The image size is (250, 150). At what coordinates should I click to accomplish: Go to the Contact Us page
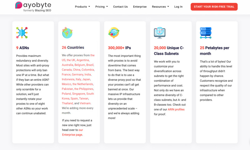120,7
